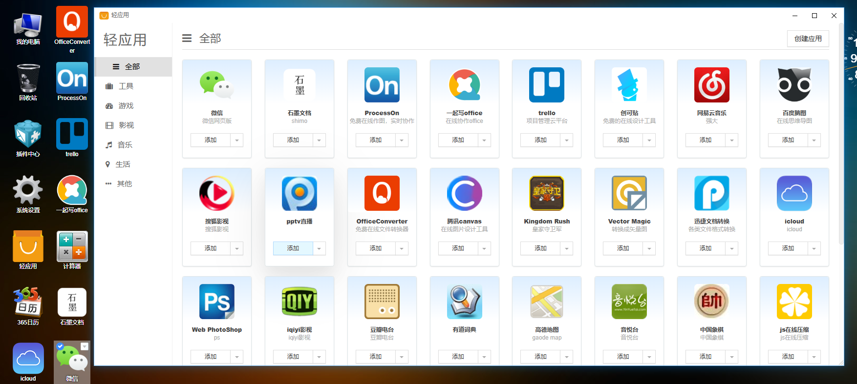Image resolution: width=857 pixels, height=384 pixels.
Task: Click the 创建应用 button
Action: click(x=808, y=39)
